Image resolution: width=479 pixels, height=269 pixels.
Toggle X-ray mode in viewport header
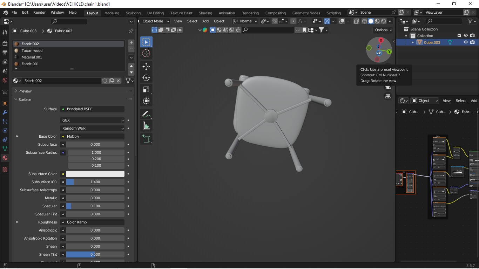356,21
